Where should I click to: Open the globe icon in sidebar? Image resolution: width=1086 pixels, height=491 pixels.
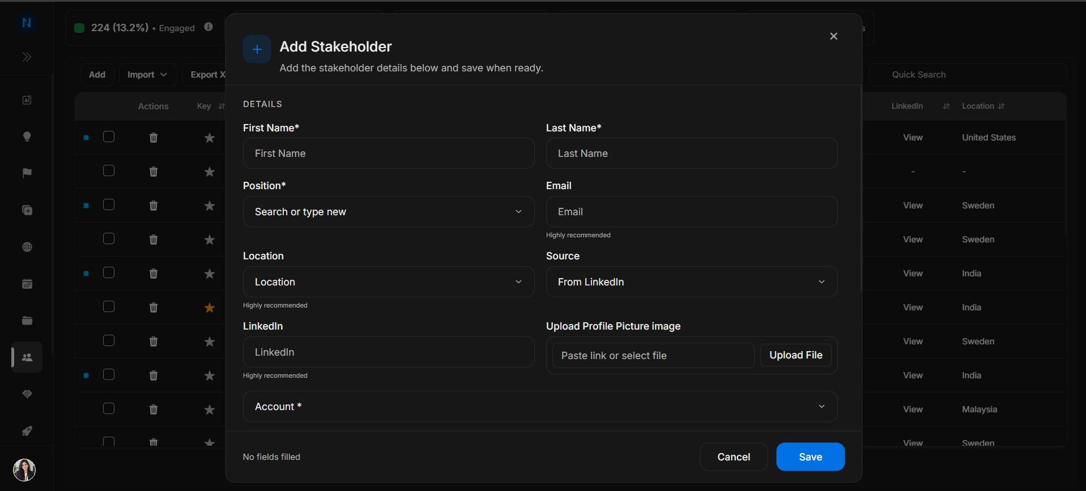coord(27,247)
